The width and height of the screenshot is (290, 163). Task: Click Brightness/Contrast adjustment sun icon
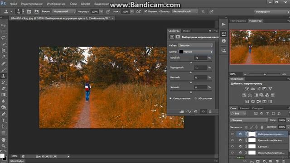[x=246, y=89]
